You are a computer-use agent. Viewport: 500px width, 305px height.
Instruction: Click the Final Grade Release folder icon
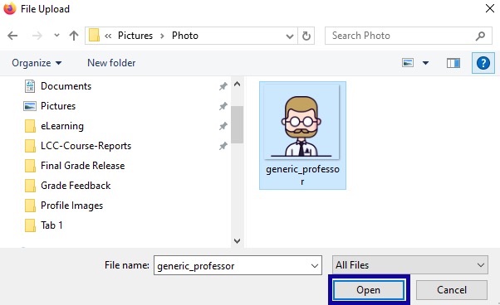[30, 166]
